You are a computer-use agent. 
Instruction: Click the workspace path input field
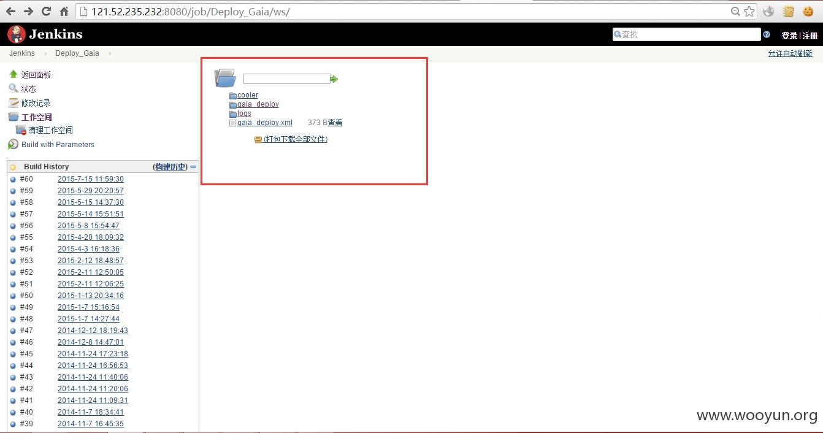pos(287,79)
